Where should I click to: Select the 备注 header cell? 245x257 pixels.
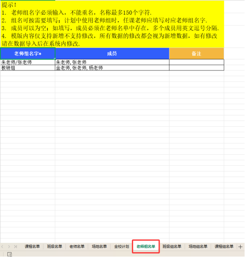click(196, 54)
